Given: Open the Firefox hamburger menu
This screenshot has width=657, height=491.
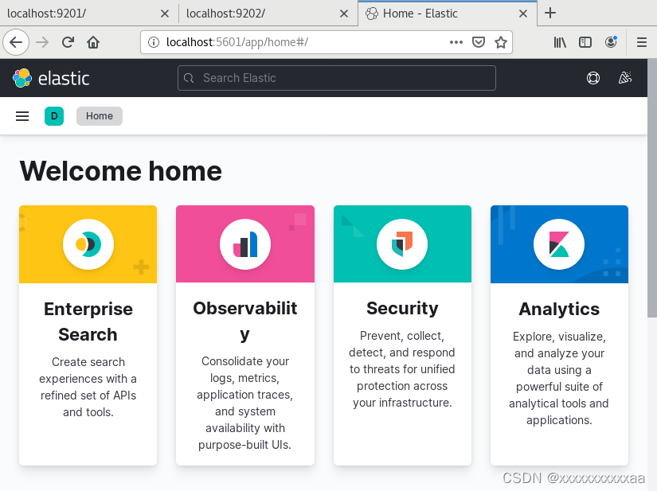Looking at the screenshot, I should [642, 42].
